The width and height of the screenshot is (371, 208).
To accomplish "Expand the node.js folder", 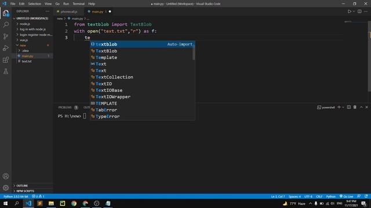I will (x=24, y=24).
